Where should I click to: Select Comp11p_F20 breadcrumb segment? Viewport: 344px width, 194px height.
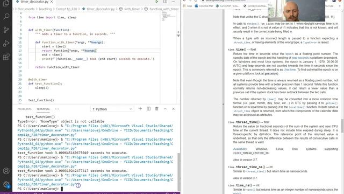click(67, 9)
